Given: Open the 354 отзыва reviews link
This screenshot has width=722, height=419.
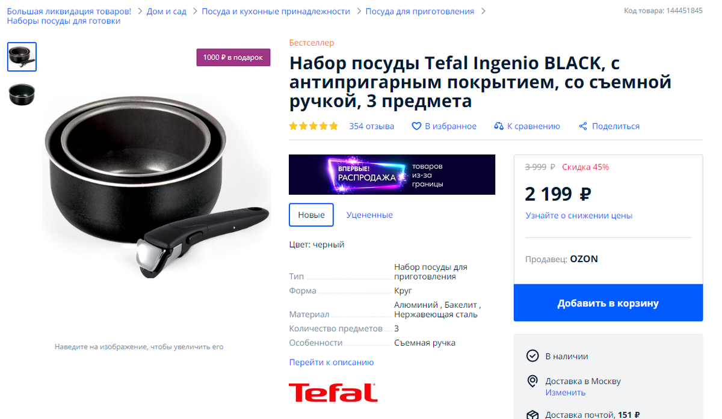Looking at the screenshot, I should 372,126.
